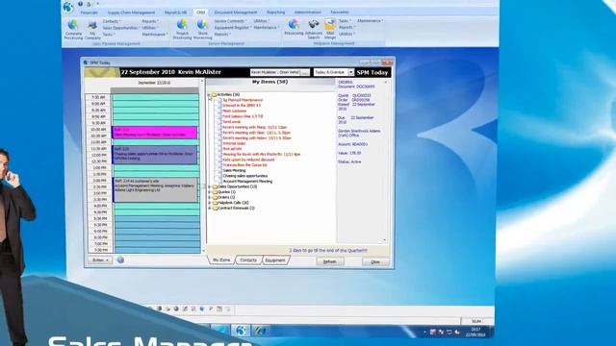Switch to the Contacts tab in SPM Today
Viewport: 616px width, 346px height.
point(248,260)
